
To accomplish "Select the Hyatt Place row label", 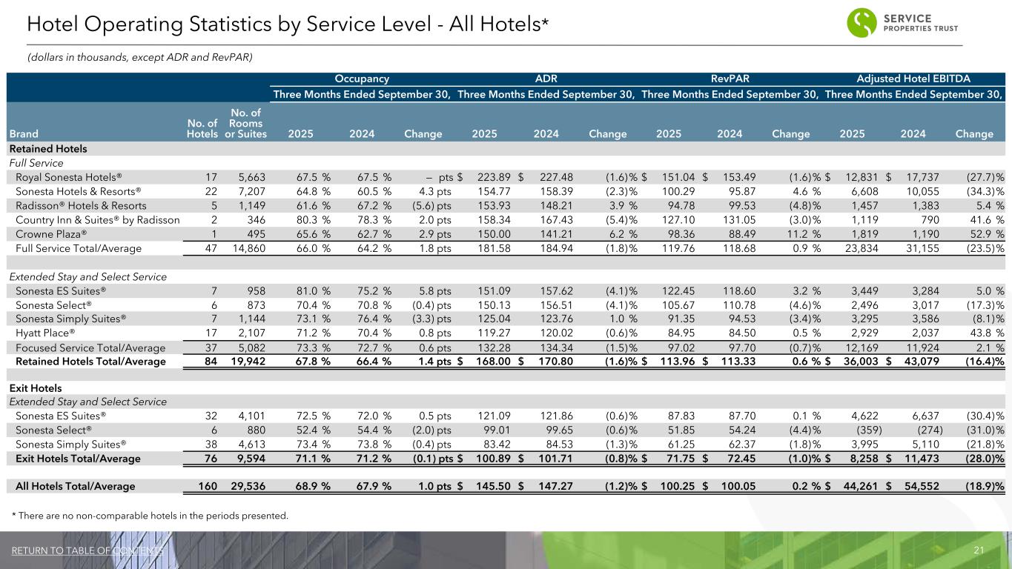I will point(45,333).
